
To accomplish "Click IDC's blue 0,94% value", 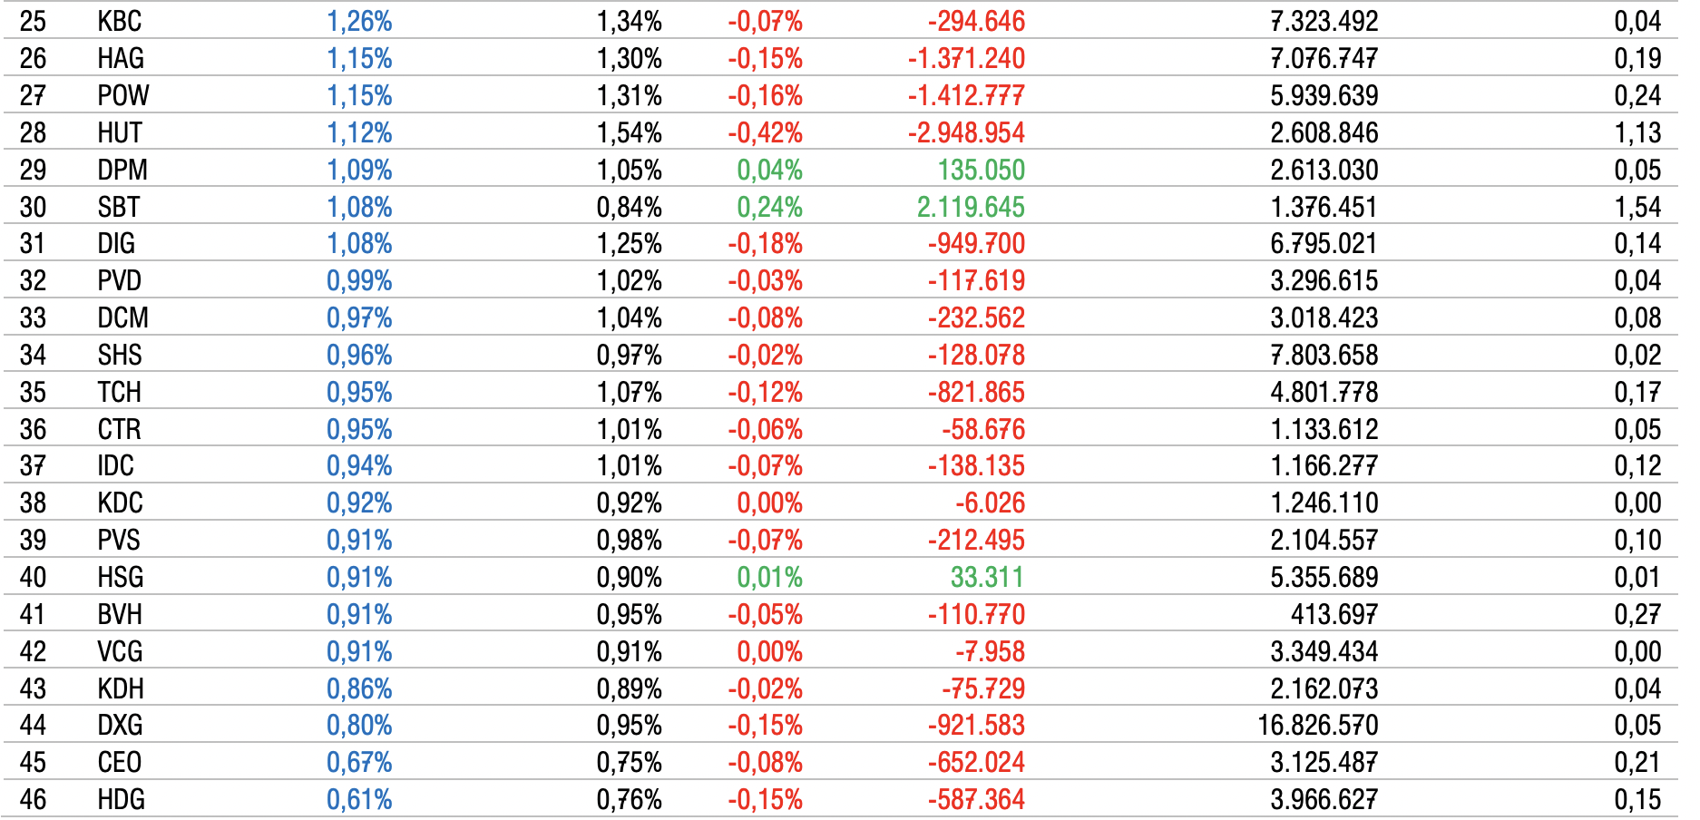I will point(359,465).
